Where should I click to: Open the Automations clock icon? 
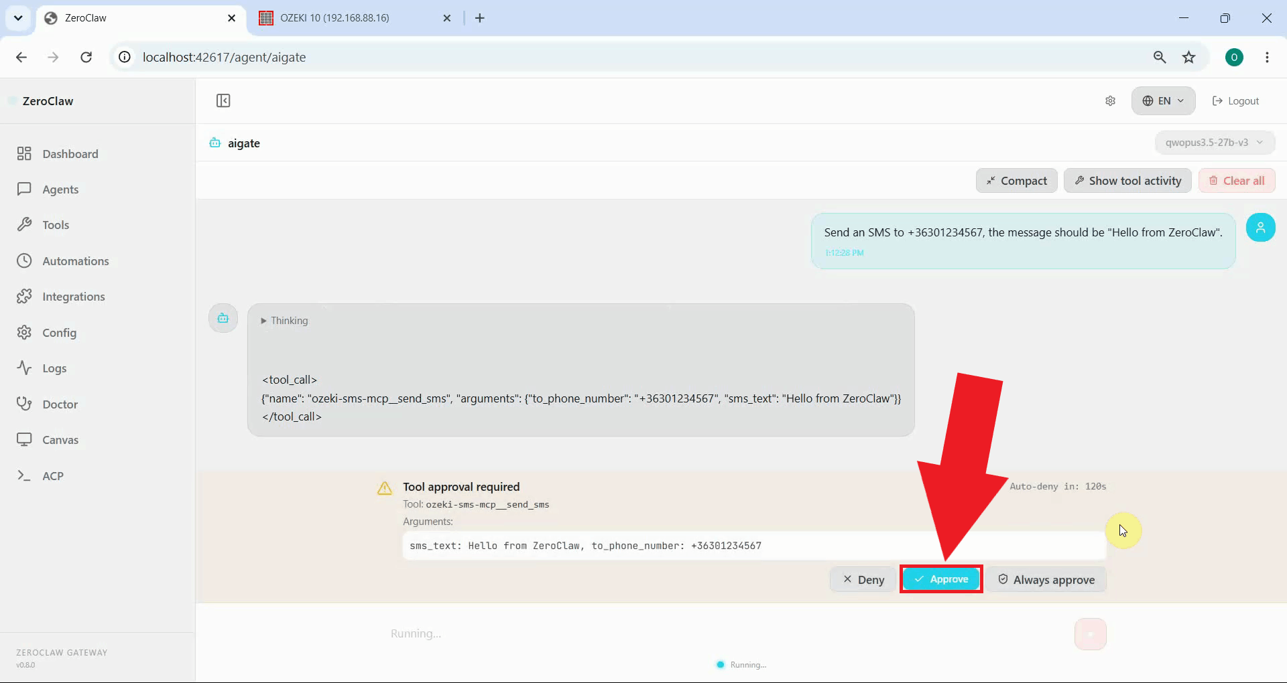tap(24, 261)
